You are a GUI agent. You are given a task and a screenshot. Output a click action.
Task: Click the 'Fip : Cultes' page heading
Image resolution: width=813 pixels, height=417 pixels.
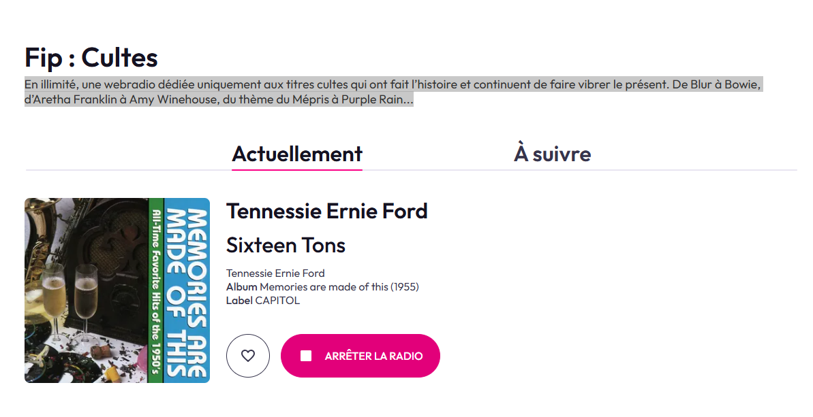(91, 58)
